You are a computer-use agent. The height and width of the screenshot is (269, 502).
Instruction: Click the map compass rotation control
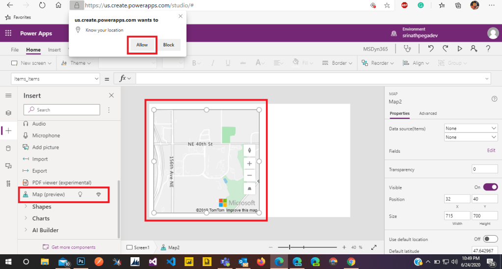click(x=250, y=151)
